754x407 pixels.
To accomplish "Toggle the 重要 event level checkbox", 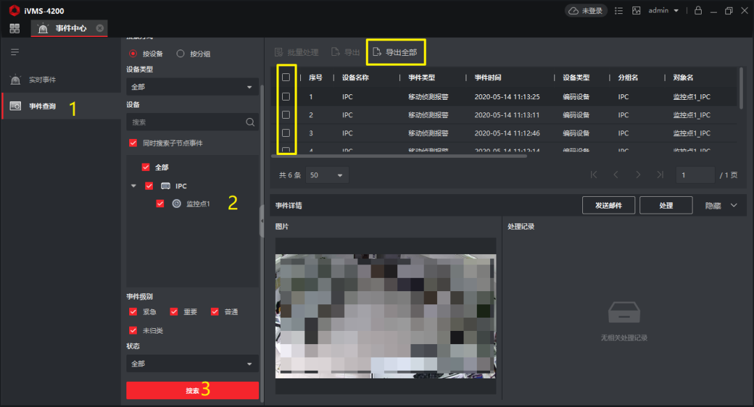I will [x=174, y=312].
